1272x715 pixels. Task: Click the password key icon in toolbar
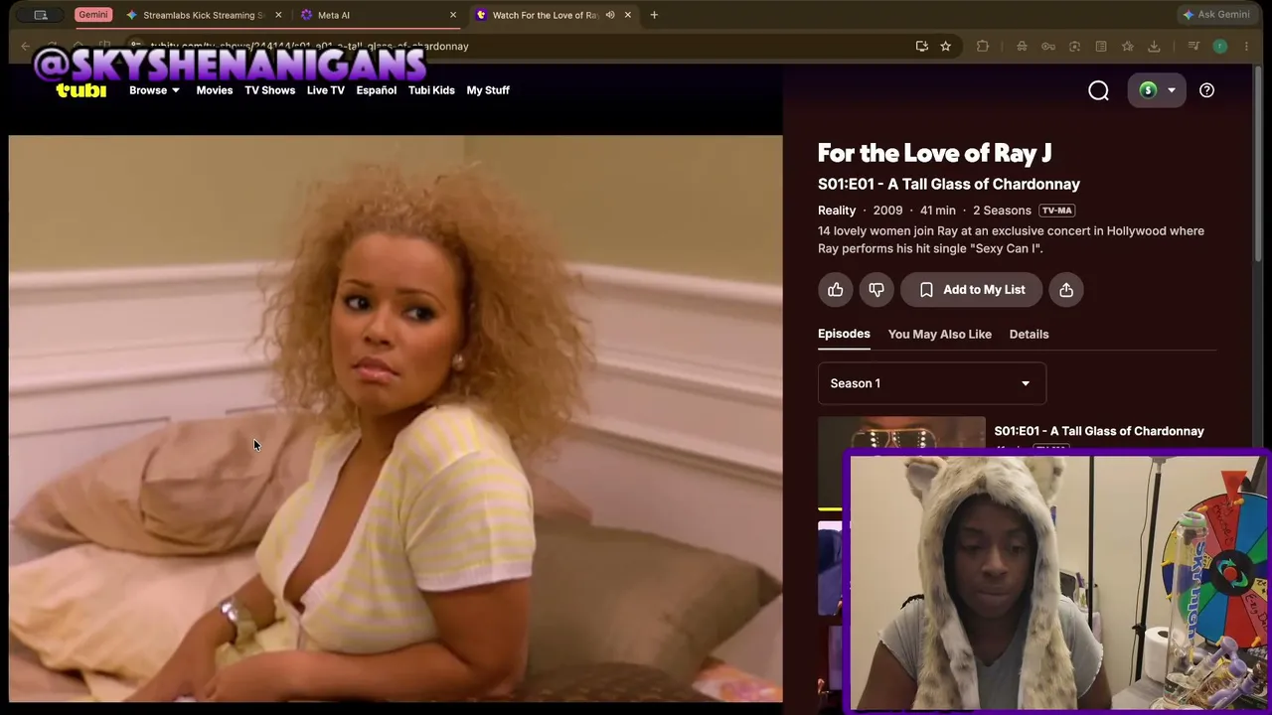tap(1048, 46)
